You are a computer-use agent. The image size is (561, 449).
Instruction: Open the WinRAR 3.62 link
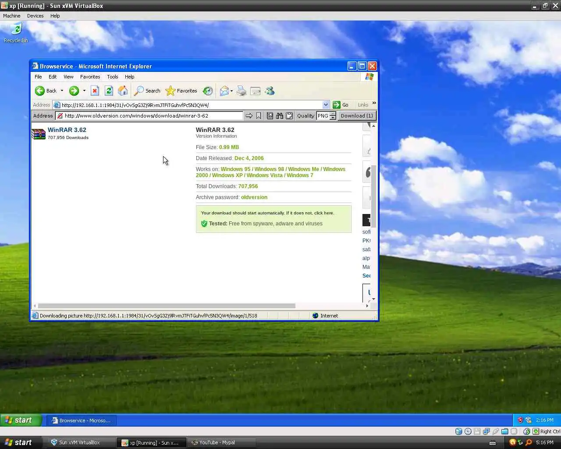coord(67,130)
